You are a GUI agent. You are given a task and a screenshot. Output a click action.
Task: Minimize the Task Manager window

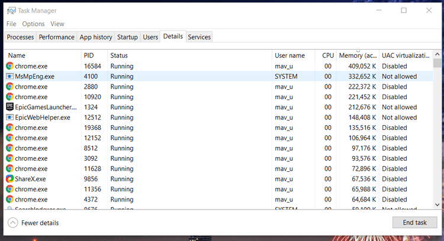pyautogui.click(x=379, y=11)
